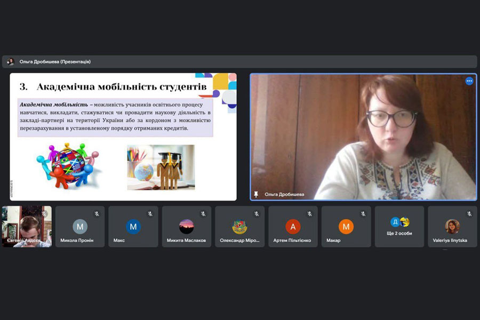Click the muted mic icon on Макар's tile

coord(363,214)
